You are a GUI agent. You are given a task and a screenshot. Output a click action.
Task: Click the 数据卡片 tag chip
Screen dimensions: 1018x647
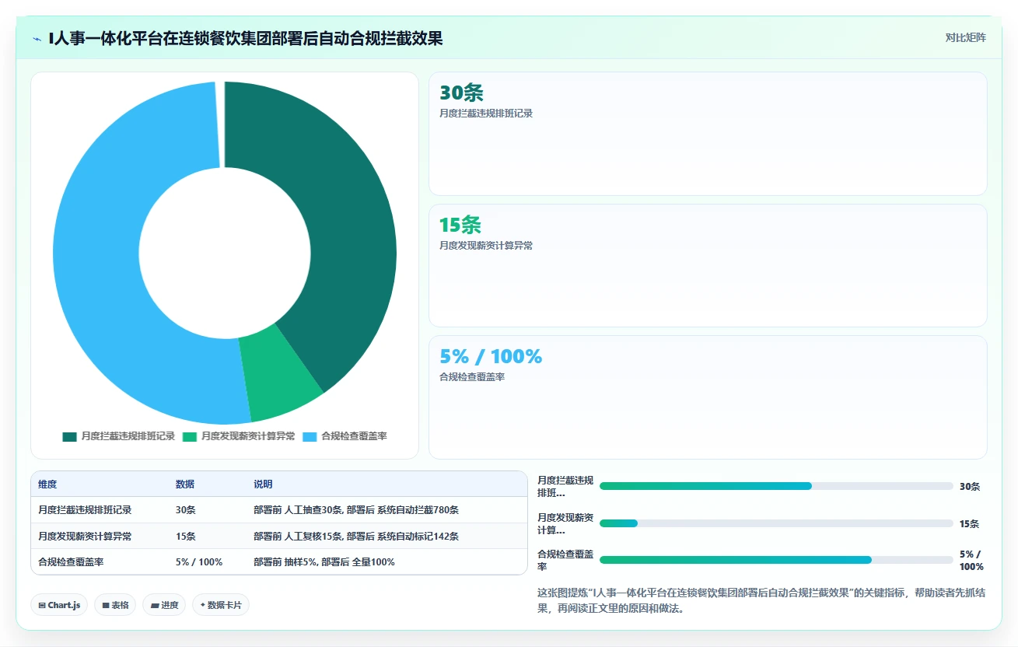(x=221, y=605)
